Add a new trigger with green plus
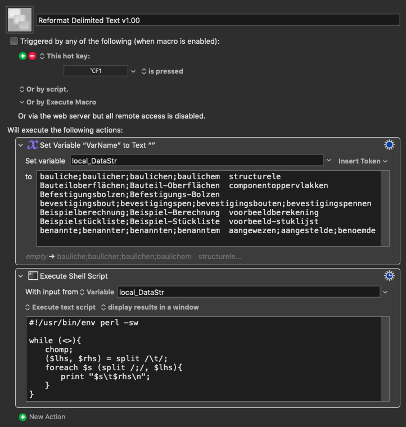The image size is (406, 427). pos(22,56)
